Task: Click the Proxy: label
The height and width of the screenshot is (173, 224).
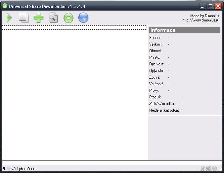Action: click(x=154, y=90)
